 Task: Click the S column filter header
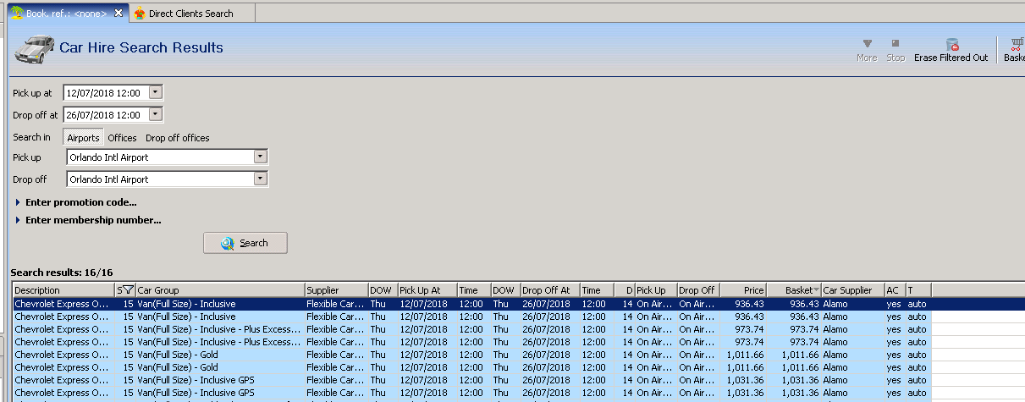125,290
